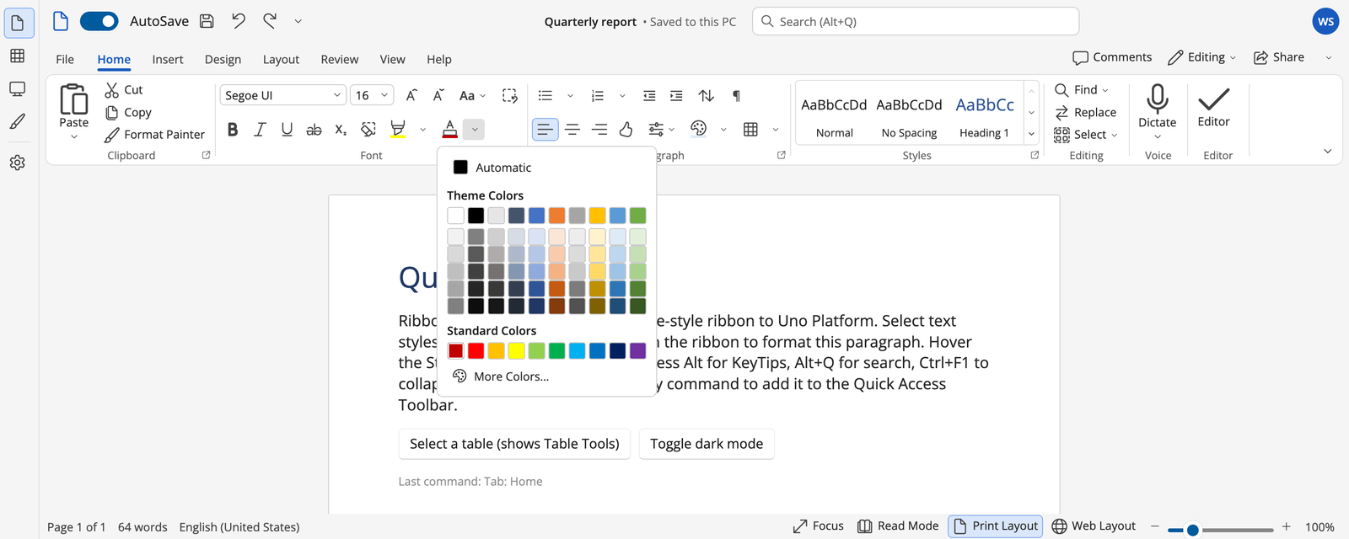Click the text highlight color marker
This screenshot has width=1349, height=539.
(x=398, y=129)
